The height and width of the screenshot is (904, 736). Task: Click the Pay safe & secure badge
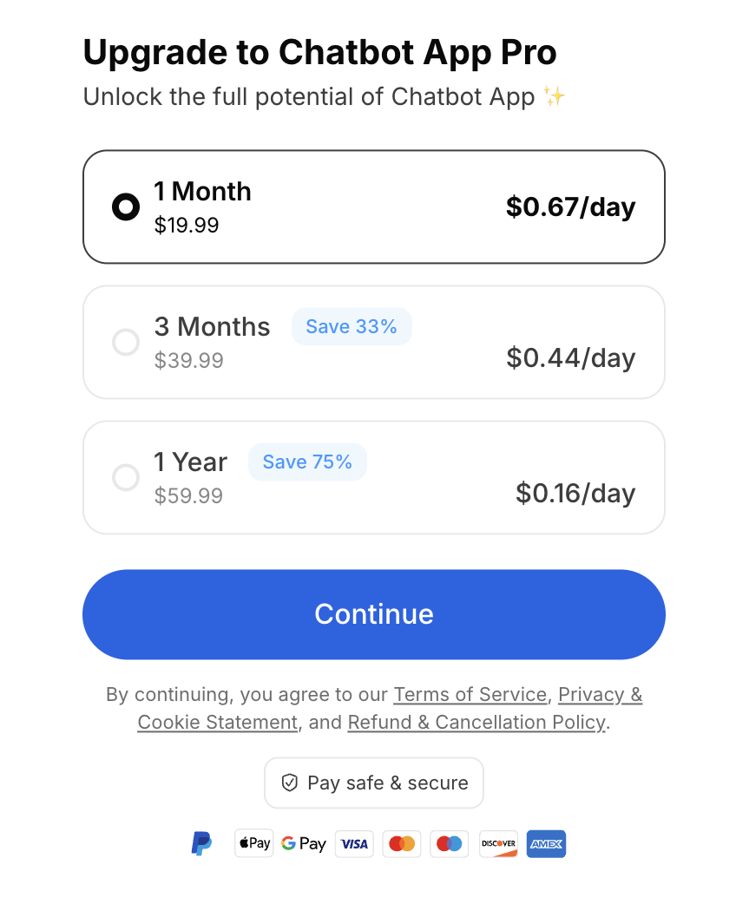374,783
